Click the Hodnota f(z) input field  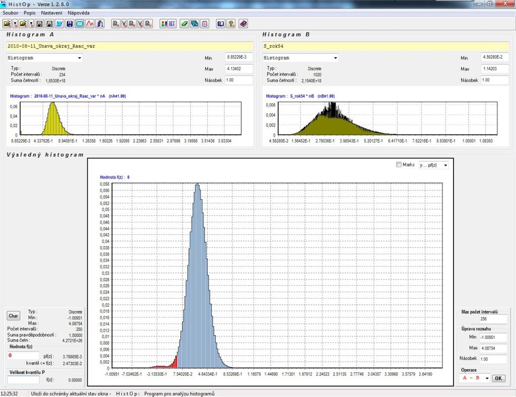[23, 356]
